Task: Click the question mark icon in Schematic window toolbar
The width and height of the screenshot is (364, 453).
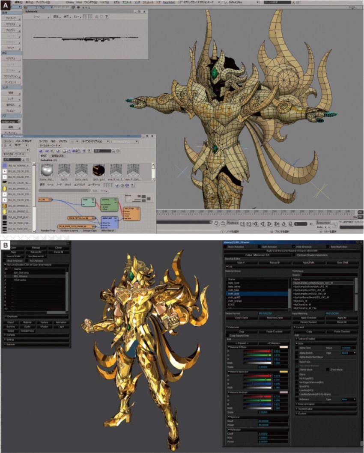Action: click(107, 17)
